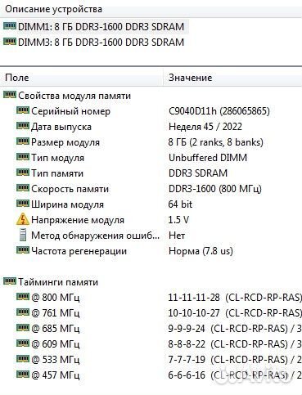302x395 pixels.
Task: Select the timing value 8-8-8-22
Action: [x=187, y=344]
